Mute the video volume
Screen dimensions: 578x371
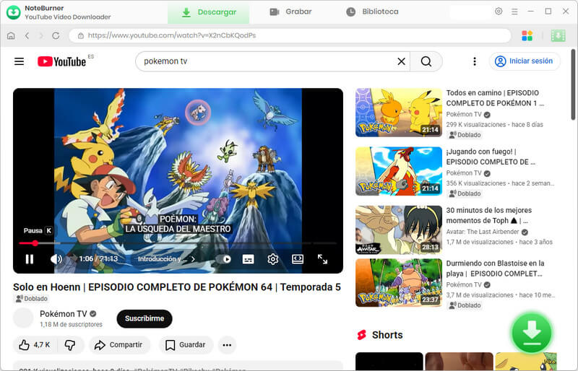coord(56,259)
